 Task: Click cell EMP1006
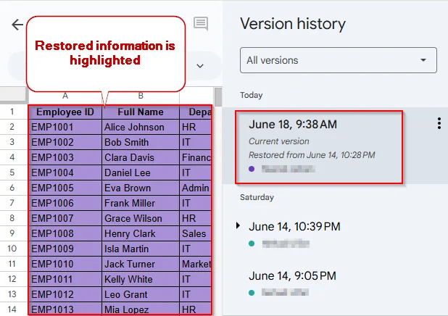65,203
